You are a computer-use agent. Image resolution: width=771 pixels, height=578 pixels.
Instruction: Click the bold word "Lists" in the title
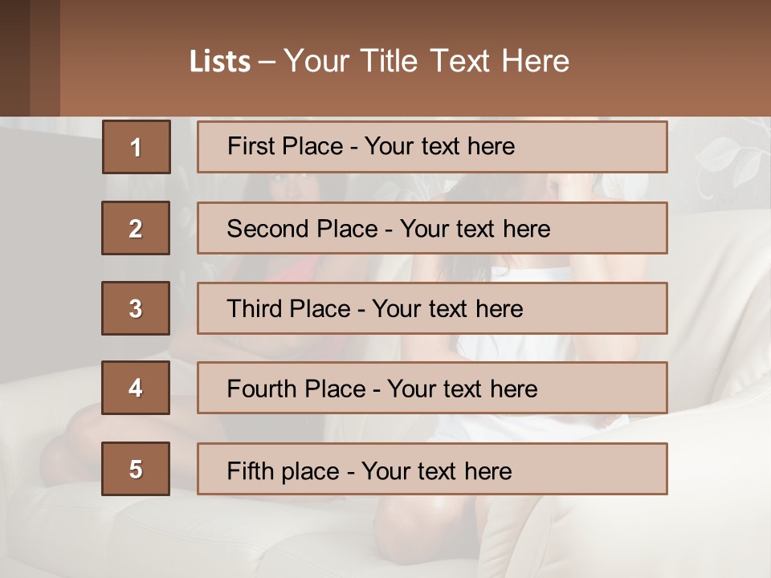220,61
